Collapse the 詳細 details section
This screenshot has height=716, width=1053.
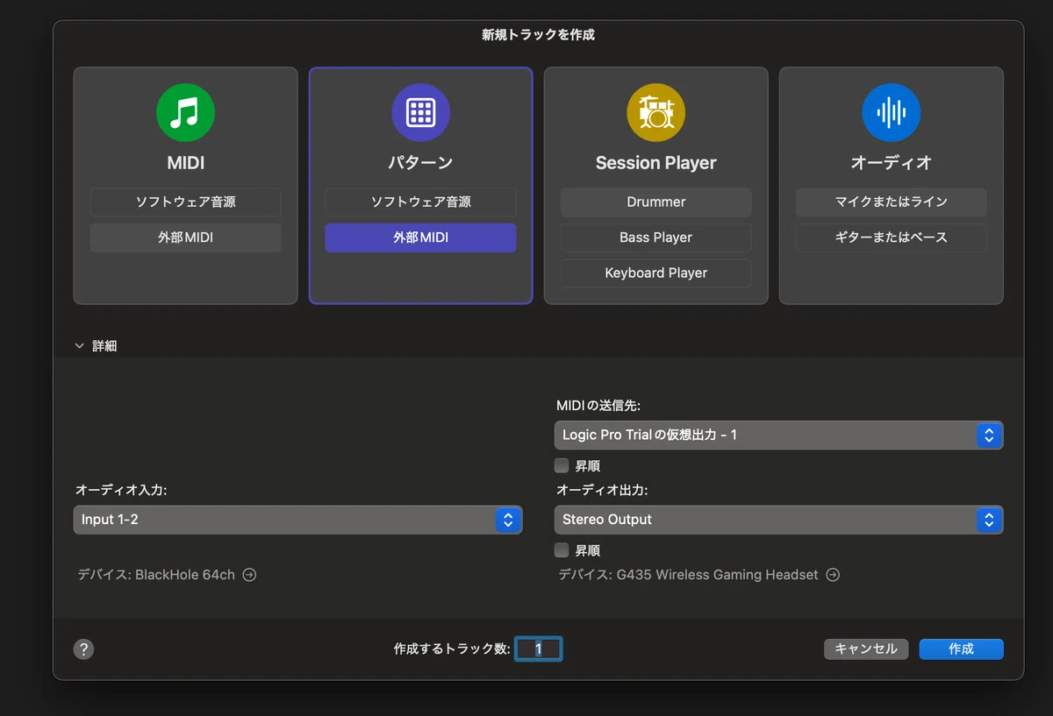(x=79, y=346)
